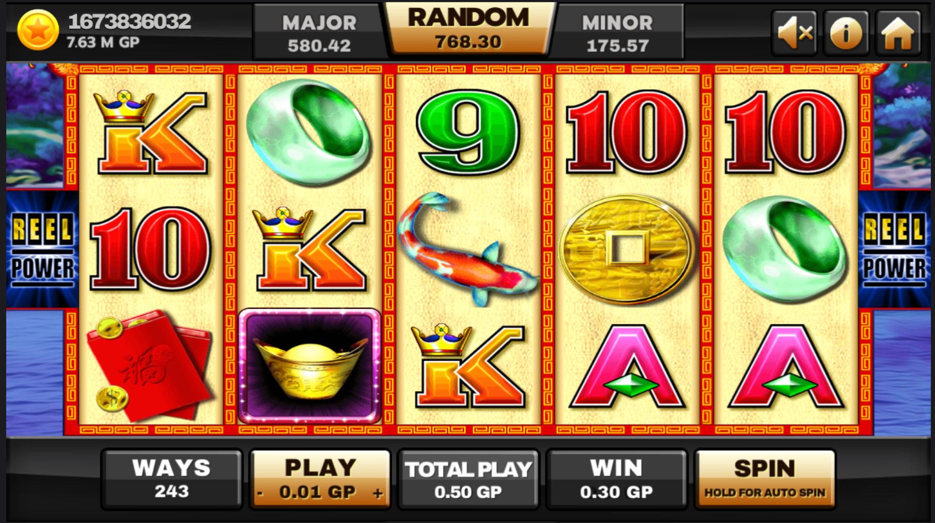Decrease play amount with the minus sign
The image size is (935, 523).
click(260, 493)
